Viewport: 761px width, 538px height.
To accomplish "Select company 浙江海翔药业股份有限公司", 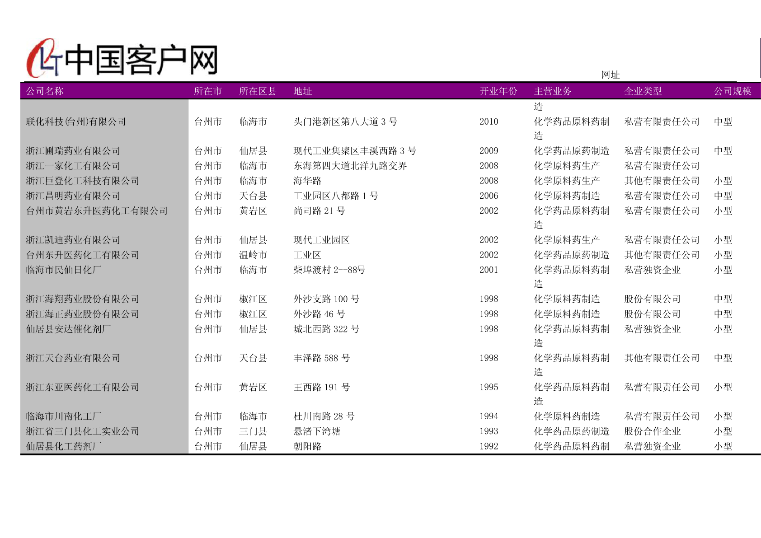I will [83, 299].
